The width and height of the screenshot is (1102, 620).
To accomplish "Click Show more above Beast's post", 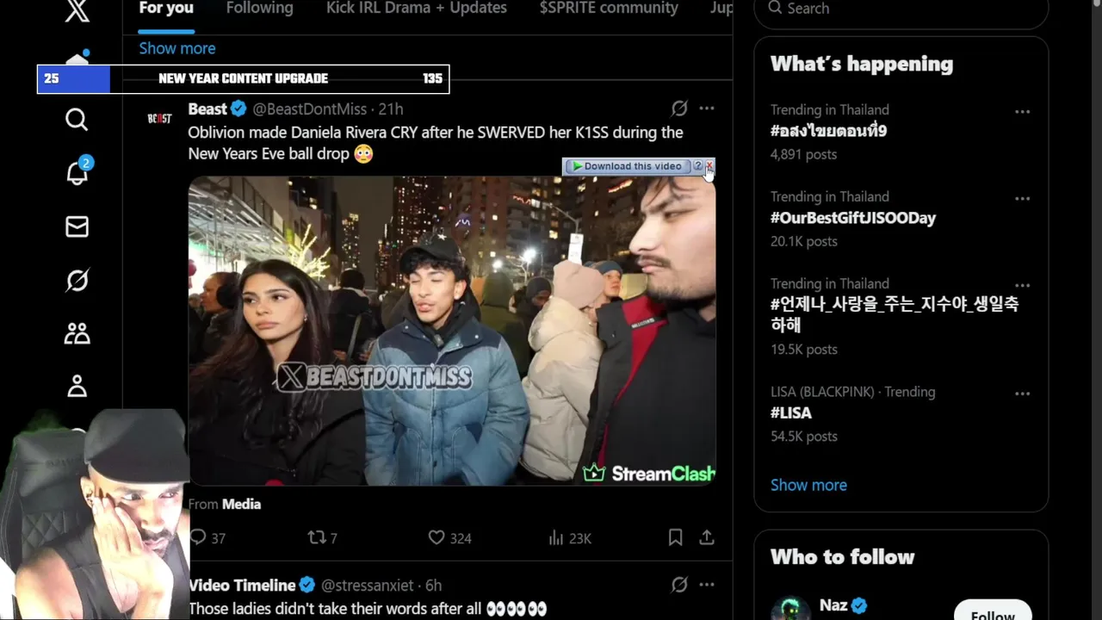I will click(x=177, y=48).
